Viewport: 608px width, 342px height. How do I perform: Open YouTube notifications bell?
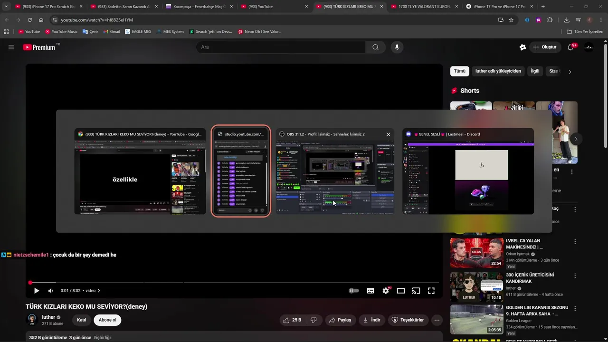(x=571, y=47)
